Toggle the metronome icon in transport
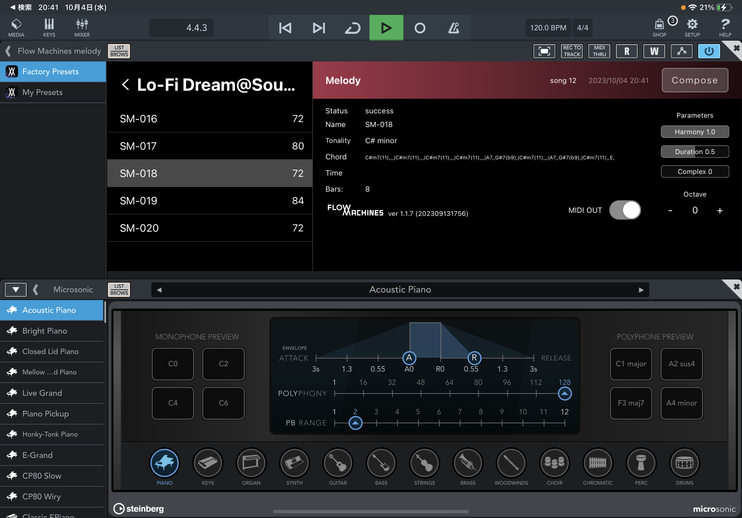 pos(453,28)
